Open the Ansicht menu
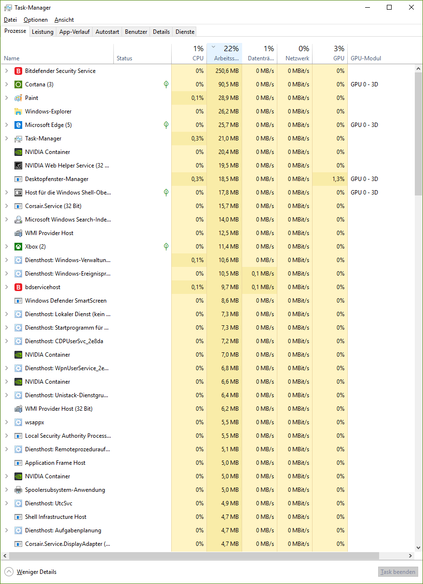Screen dimensions: 423x584 (x=64, y=20)
